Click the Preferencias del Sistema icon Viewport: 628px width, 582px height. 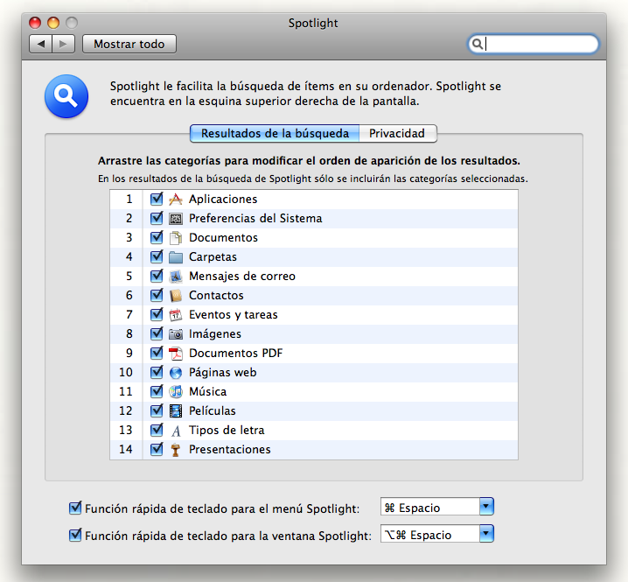tap(176, 219)
